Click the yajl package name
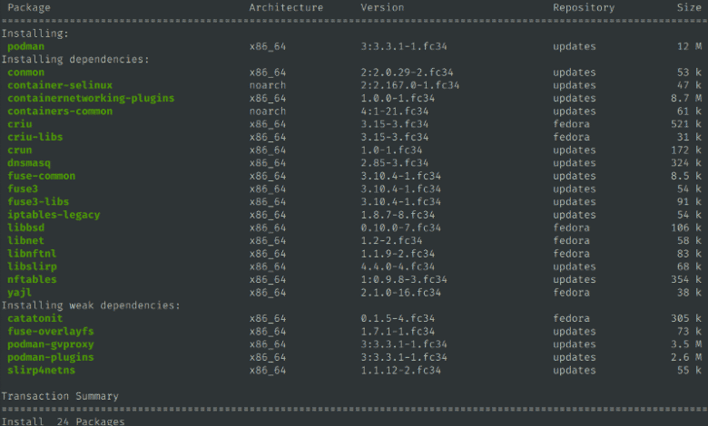This screenshot has height=426, width=708. pos(19,293)
